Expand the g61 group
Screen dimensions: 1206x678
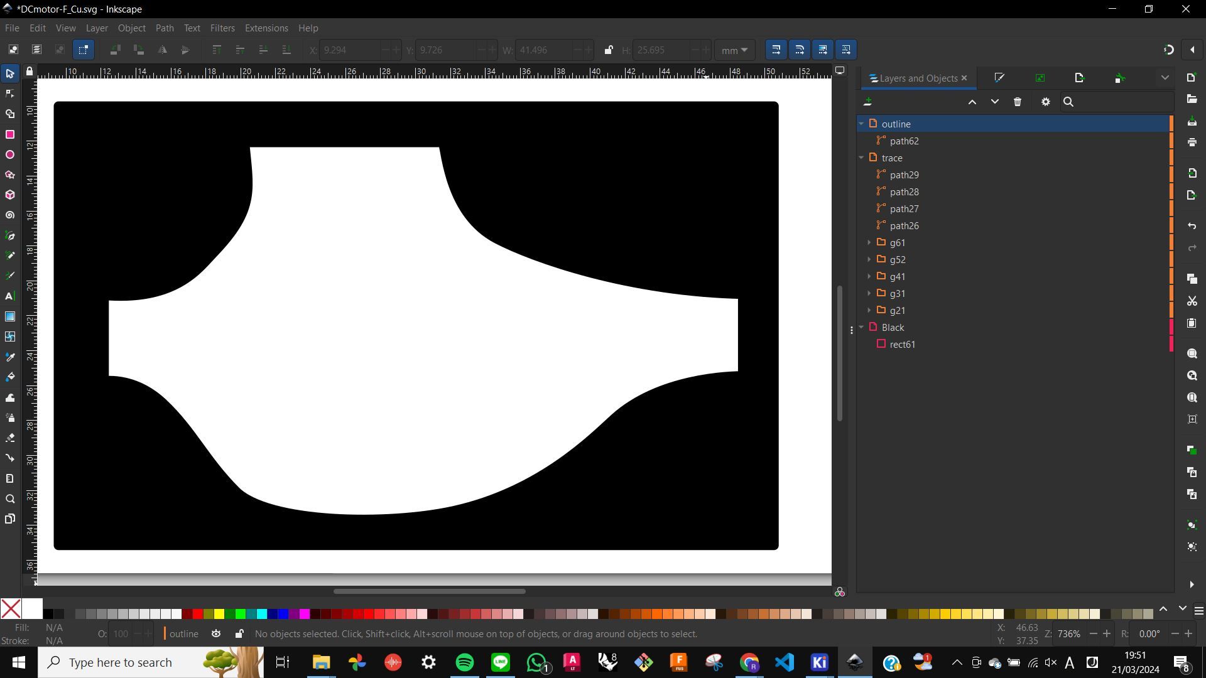(x=869, y=242)
